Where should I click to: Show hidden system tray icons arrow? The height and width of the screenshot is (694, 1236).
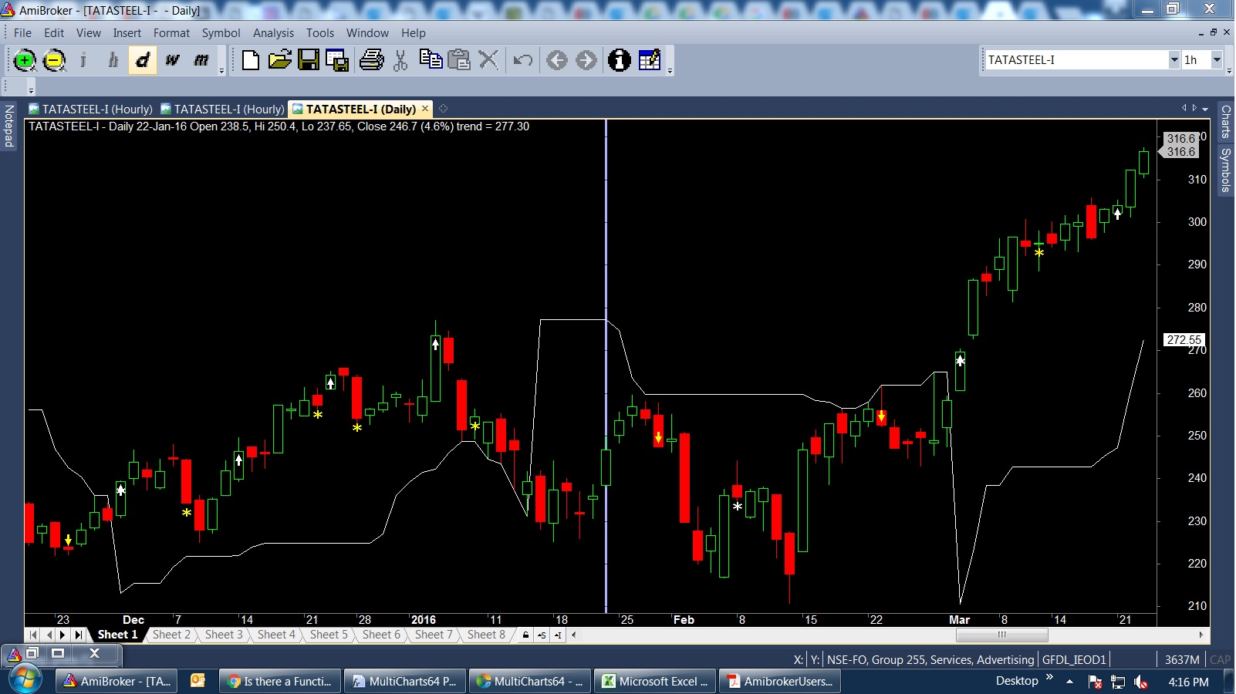tap(1069, 681)
